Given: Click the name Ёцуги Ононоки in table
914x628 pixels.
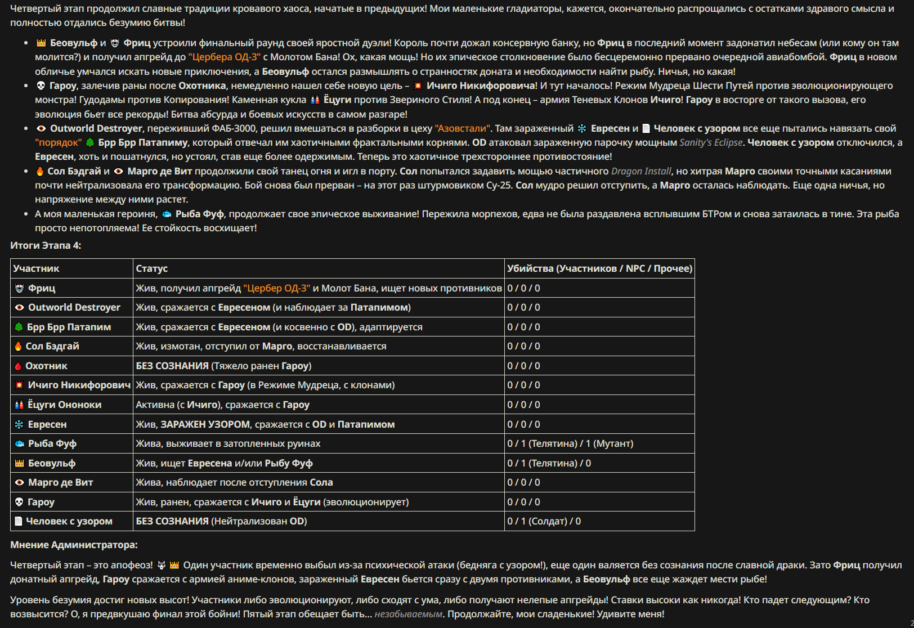Looking at the screenshot, I should point(65,405).
